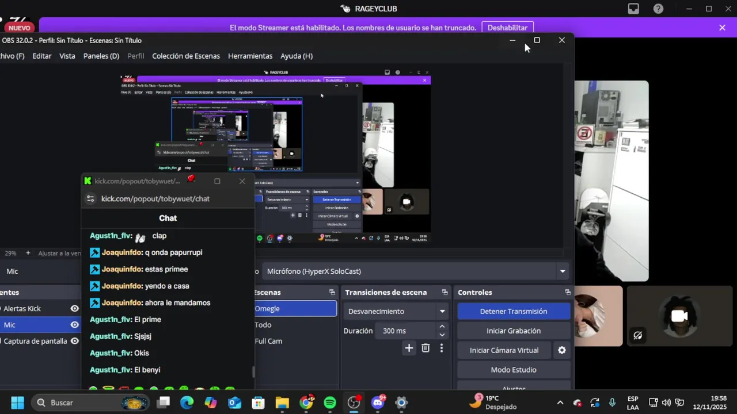Zoom in preview with plus icon

pyautogui.click(x=28, y=253)
